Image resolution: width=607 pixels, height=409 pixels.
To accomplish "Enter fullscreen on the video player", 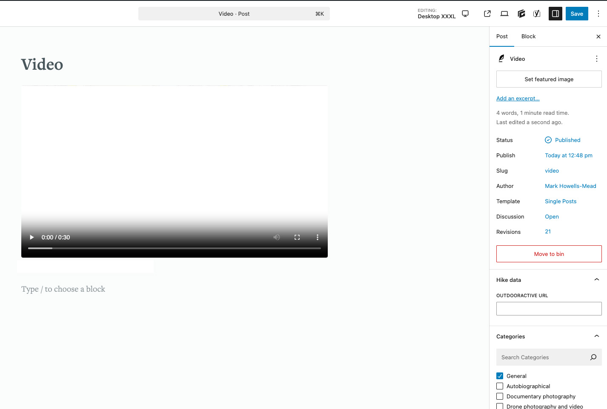I will 297,237.
